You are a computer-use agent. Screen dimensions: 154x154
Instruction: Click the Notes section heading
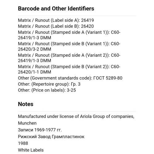26,104
